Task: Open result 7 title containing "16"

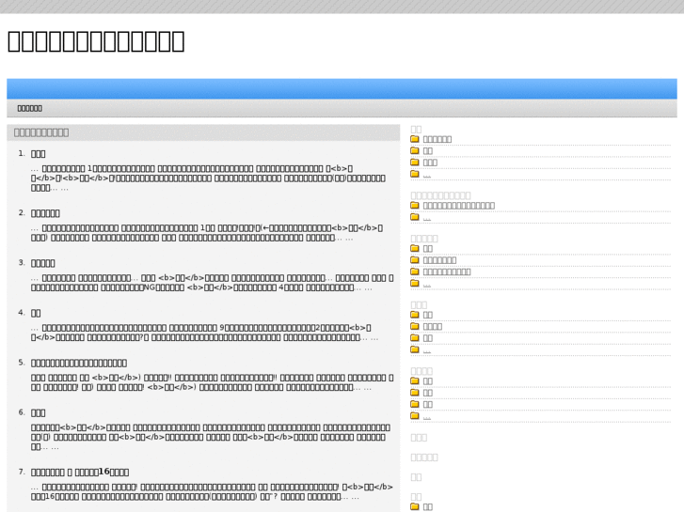Action: [x=80, y=472]
